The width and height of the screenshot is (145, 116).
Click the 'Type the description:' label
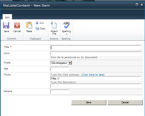[x=64, y=82]
